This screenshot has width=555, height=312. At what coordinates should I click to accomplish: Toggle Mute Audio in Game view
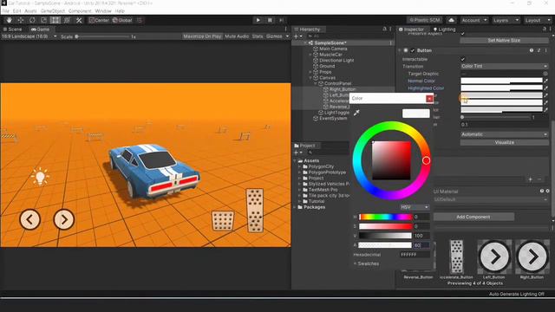pyautogui.click(x=237, y=36)
